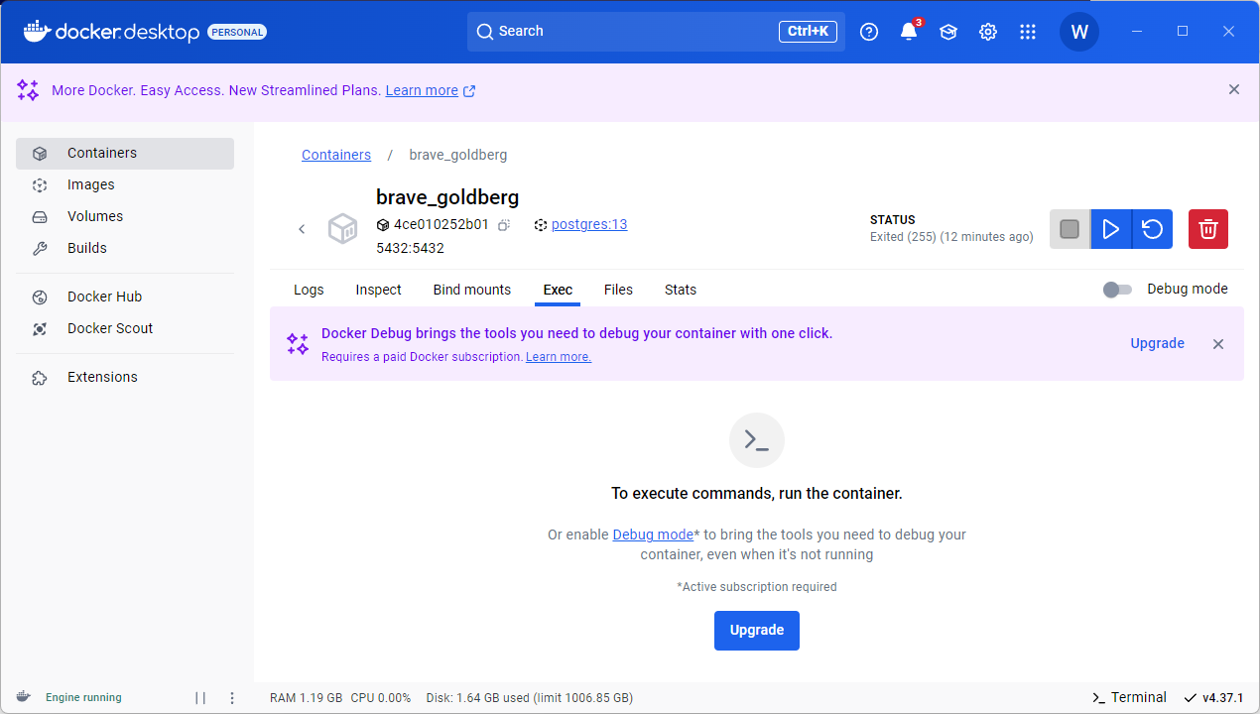Switch to the Files tab
Image resolution: width=1260 pixels, height=714 pixels.
pos(618,290)
